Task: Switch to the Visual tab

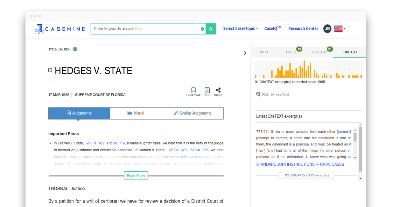Action: coord(136,113)
